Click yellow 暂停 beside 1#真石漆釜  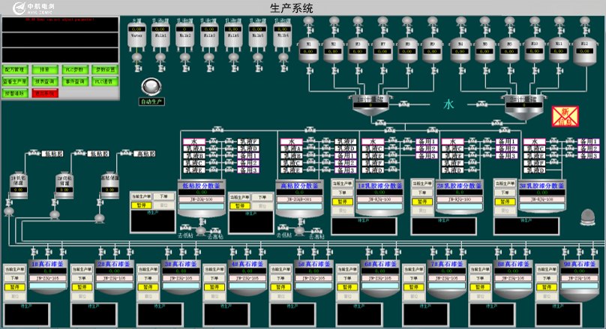tap(15, 287)
